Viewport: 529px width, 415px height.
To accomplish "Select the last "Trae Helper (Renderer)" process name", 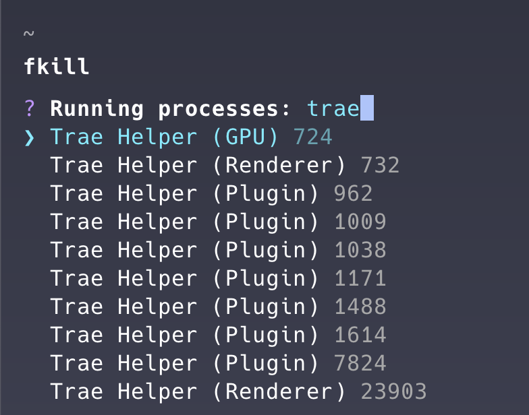I will point(198,392).
